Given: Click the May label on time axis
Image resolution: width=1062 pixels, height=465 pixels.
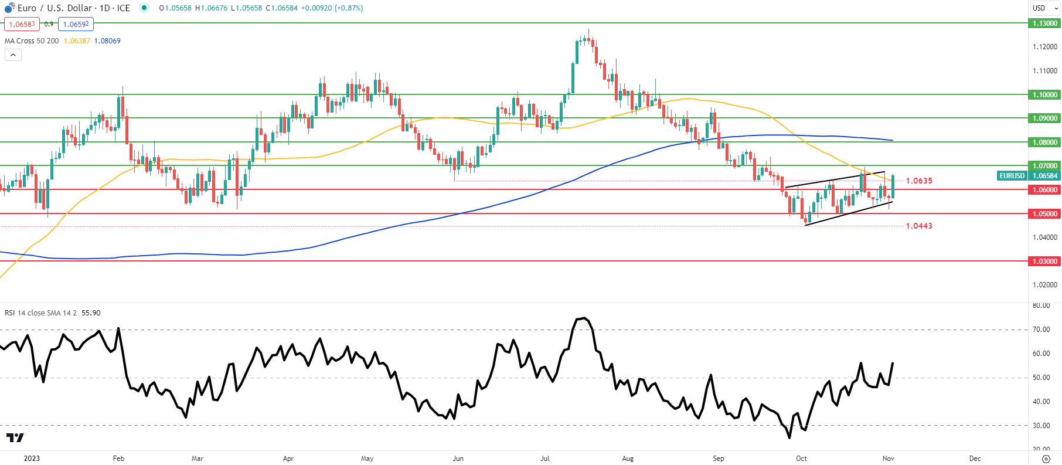Looking at the screenshot, I should point(367,459).
